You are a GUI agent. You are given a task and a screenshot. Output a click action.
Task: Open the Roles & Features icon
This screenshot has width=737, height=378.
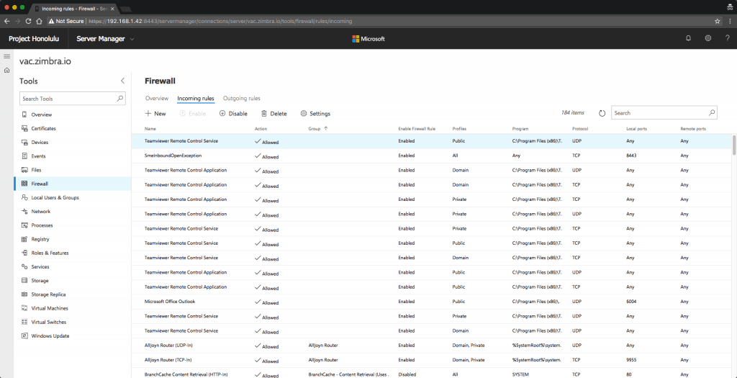click(24, 253)
